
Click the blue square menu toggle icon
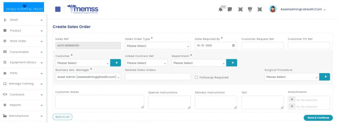(58, 9)
